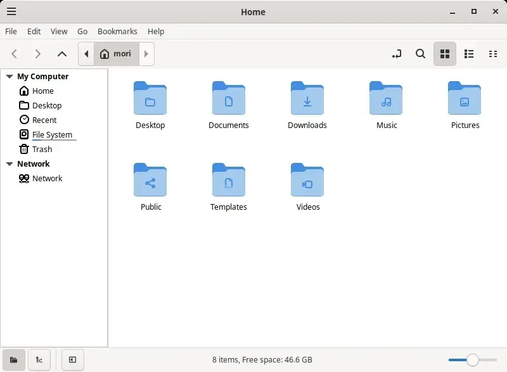Minimize the Home window
The width and height of the screenshot is (507, 372).
coord(452,12)
